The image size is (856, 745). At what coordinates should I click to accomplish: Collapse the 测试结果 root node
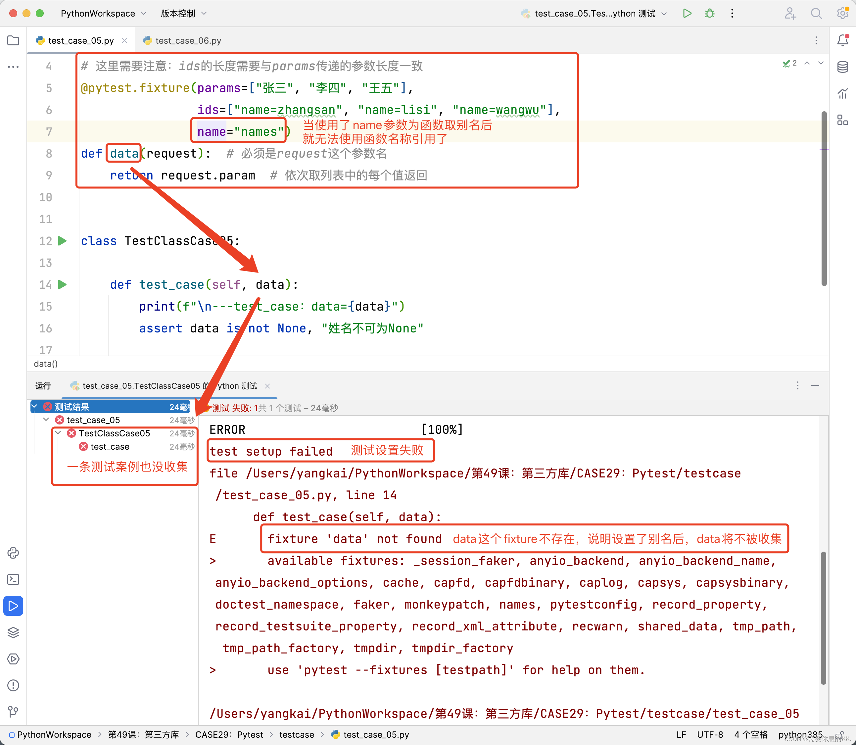(34, 407)
